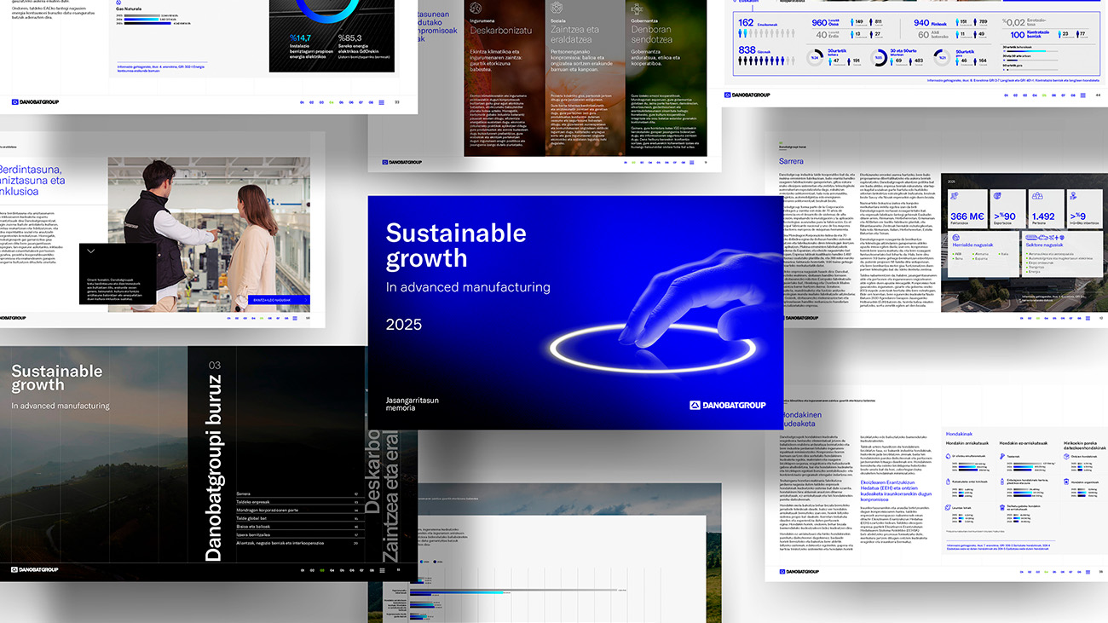The image size is (1108, 623).
Task: Open the menu icon on the dark Danobatgroupi buruz page
Action: (x=380, y=569)
